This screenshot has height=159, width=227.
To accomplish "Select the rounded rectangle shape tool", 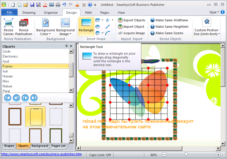I will pyautogui.click(x=98, y=20).
